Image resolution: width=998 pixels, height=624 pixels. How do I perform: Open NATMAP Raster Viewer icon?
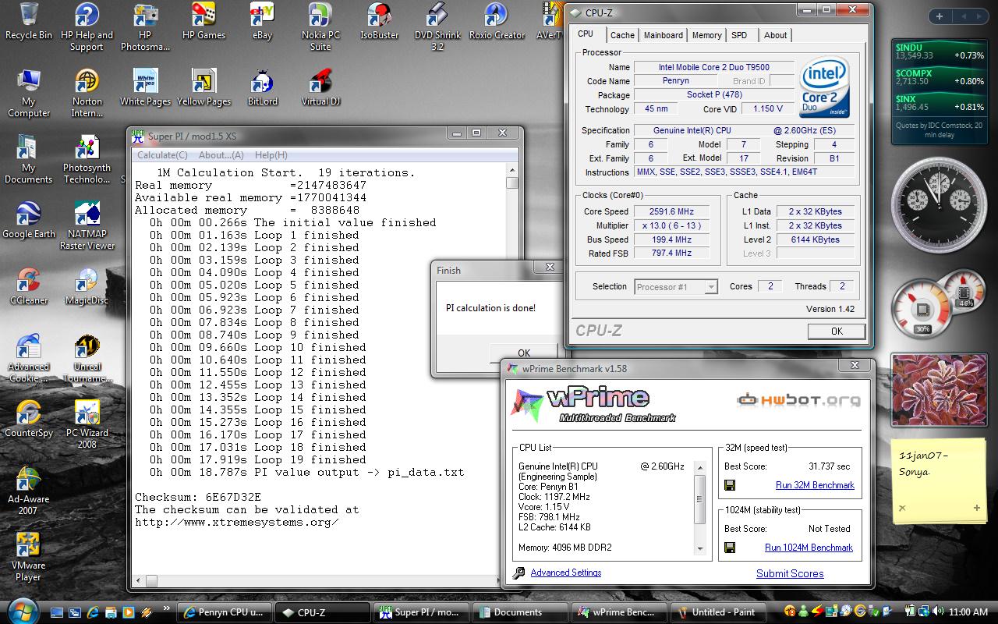(87, 225)
